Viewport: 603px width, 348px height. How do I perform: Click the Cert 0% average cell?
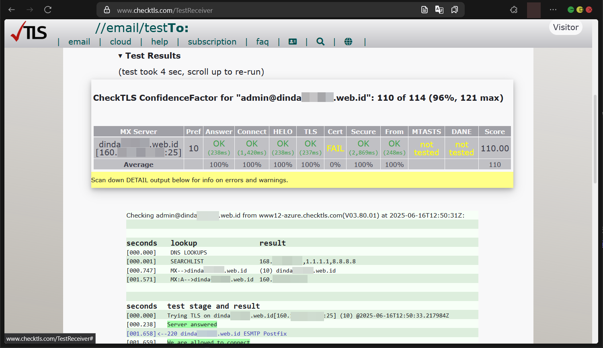pyautogui.click(x=335, y=165)
